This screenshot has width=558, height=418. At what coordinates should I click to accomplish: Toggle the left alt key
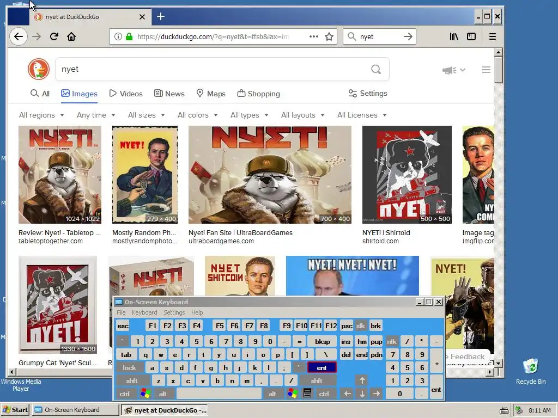tap(162, 394)
